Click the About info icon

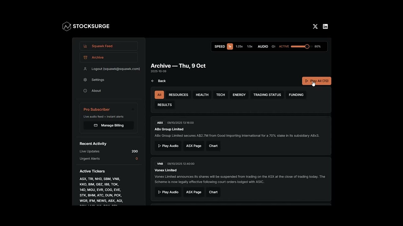(x=85, y=91)
